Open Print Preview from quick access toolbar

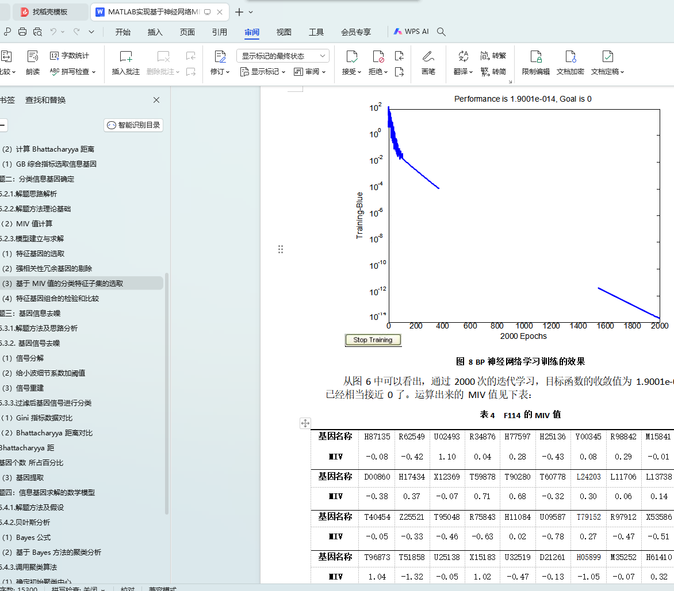[x=37, y=32]
